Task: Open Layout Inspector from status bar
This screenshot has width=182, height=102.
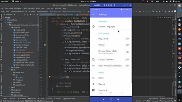Action: coord(166,99)
